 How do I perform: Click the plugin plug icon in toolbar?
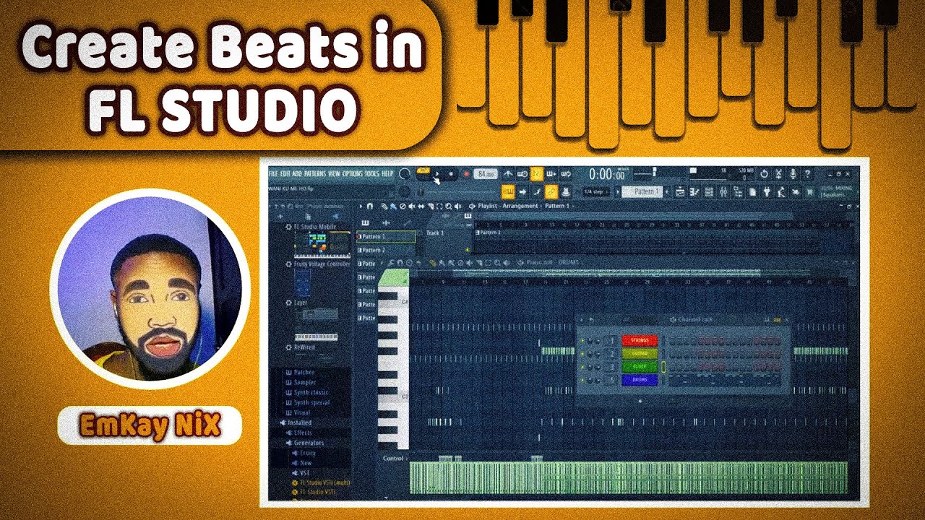coord(767,192)
